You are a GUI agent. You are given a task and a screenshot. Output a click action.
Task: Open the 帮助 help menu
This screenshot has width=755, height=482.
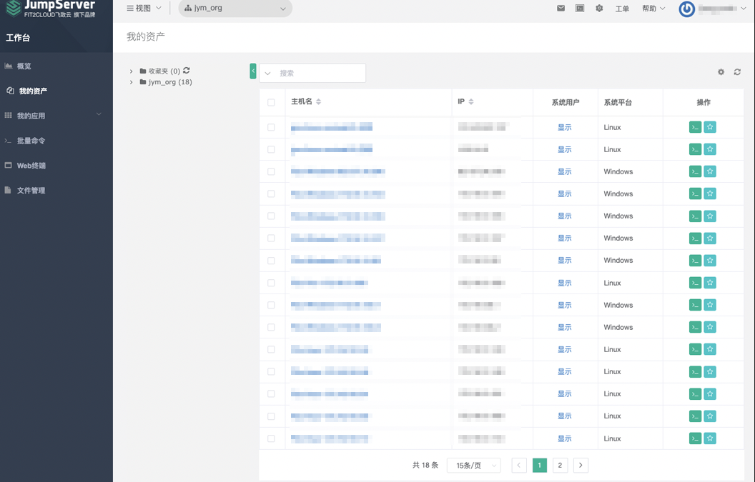click(x=649, y=8)
